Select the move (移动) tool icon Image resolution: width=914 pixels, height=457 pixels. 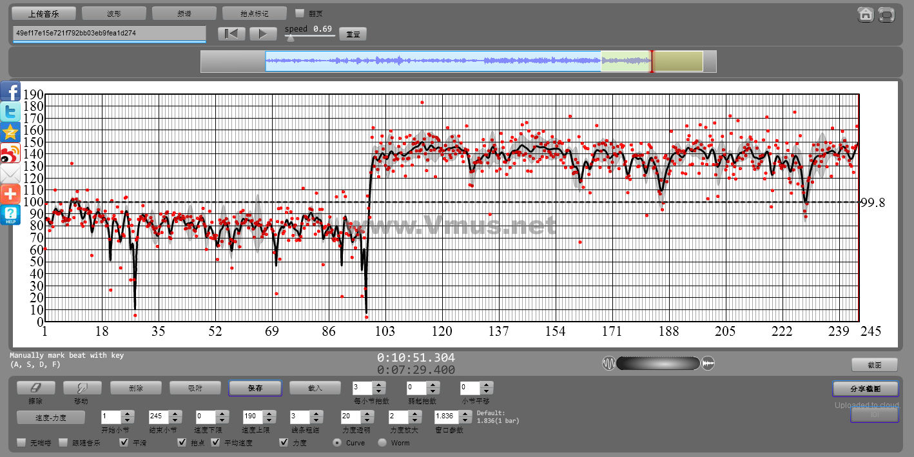pos(83,388)
